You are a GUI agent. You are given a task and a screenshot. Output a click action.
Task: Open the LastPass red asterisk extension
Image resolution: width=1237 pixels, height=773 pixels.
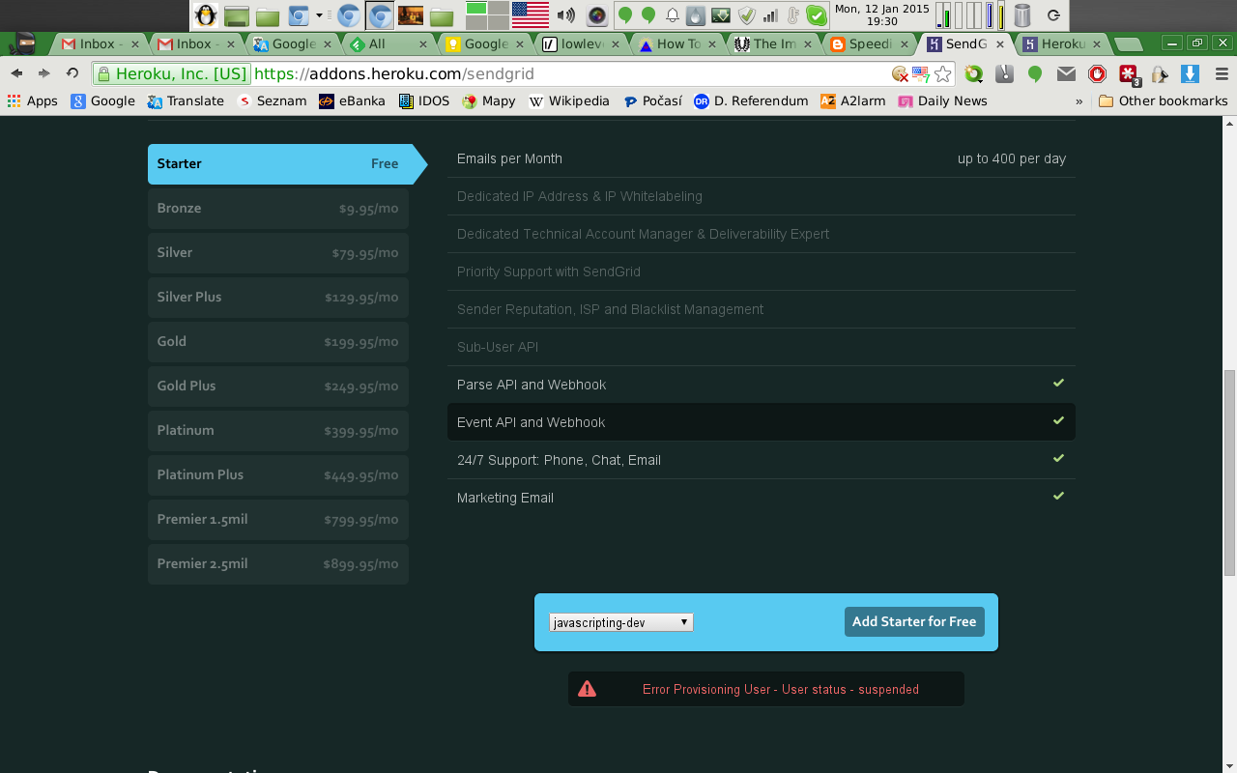pyautogui.click(x=1128, y=74)
